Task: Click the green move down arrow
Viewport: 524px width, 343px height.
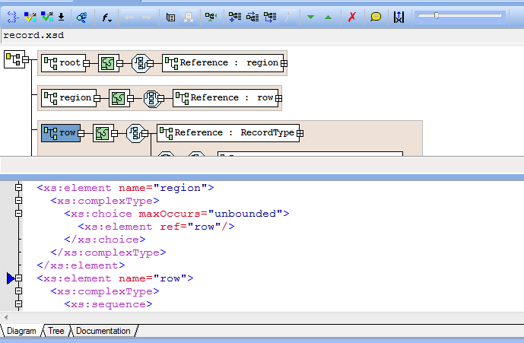Action: click(x=310, y=17)
